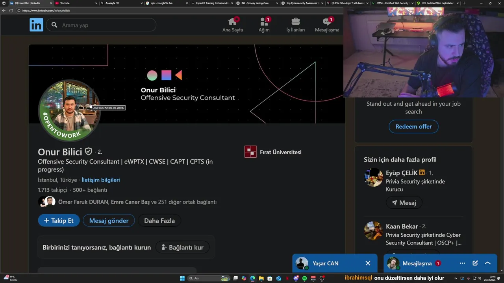Open the LinkedIn home logo

pos(36,25)
